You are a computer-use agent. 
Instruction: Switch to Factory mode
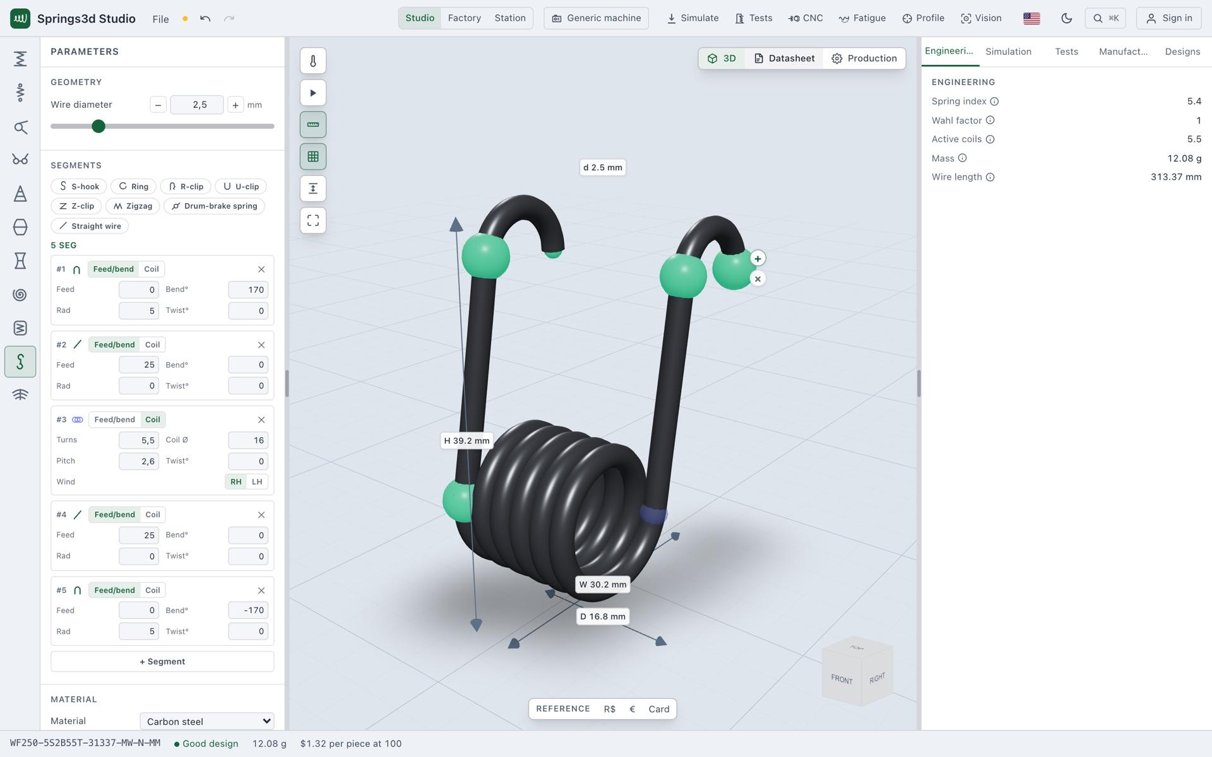[465, 18]
